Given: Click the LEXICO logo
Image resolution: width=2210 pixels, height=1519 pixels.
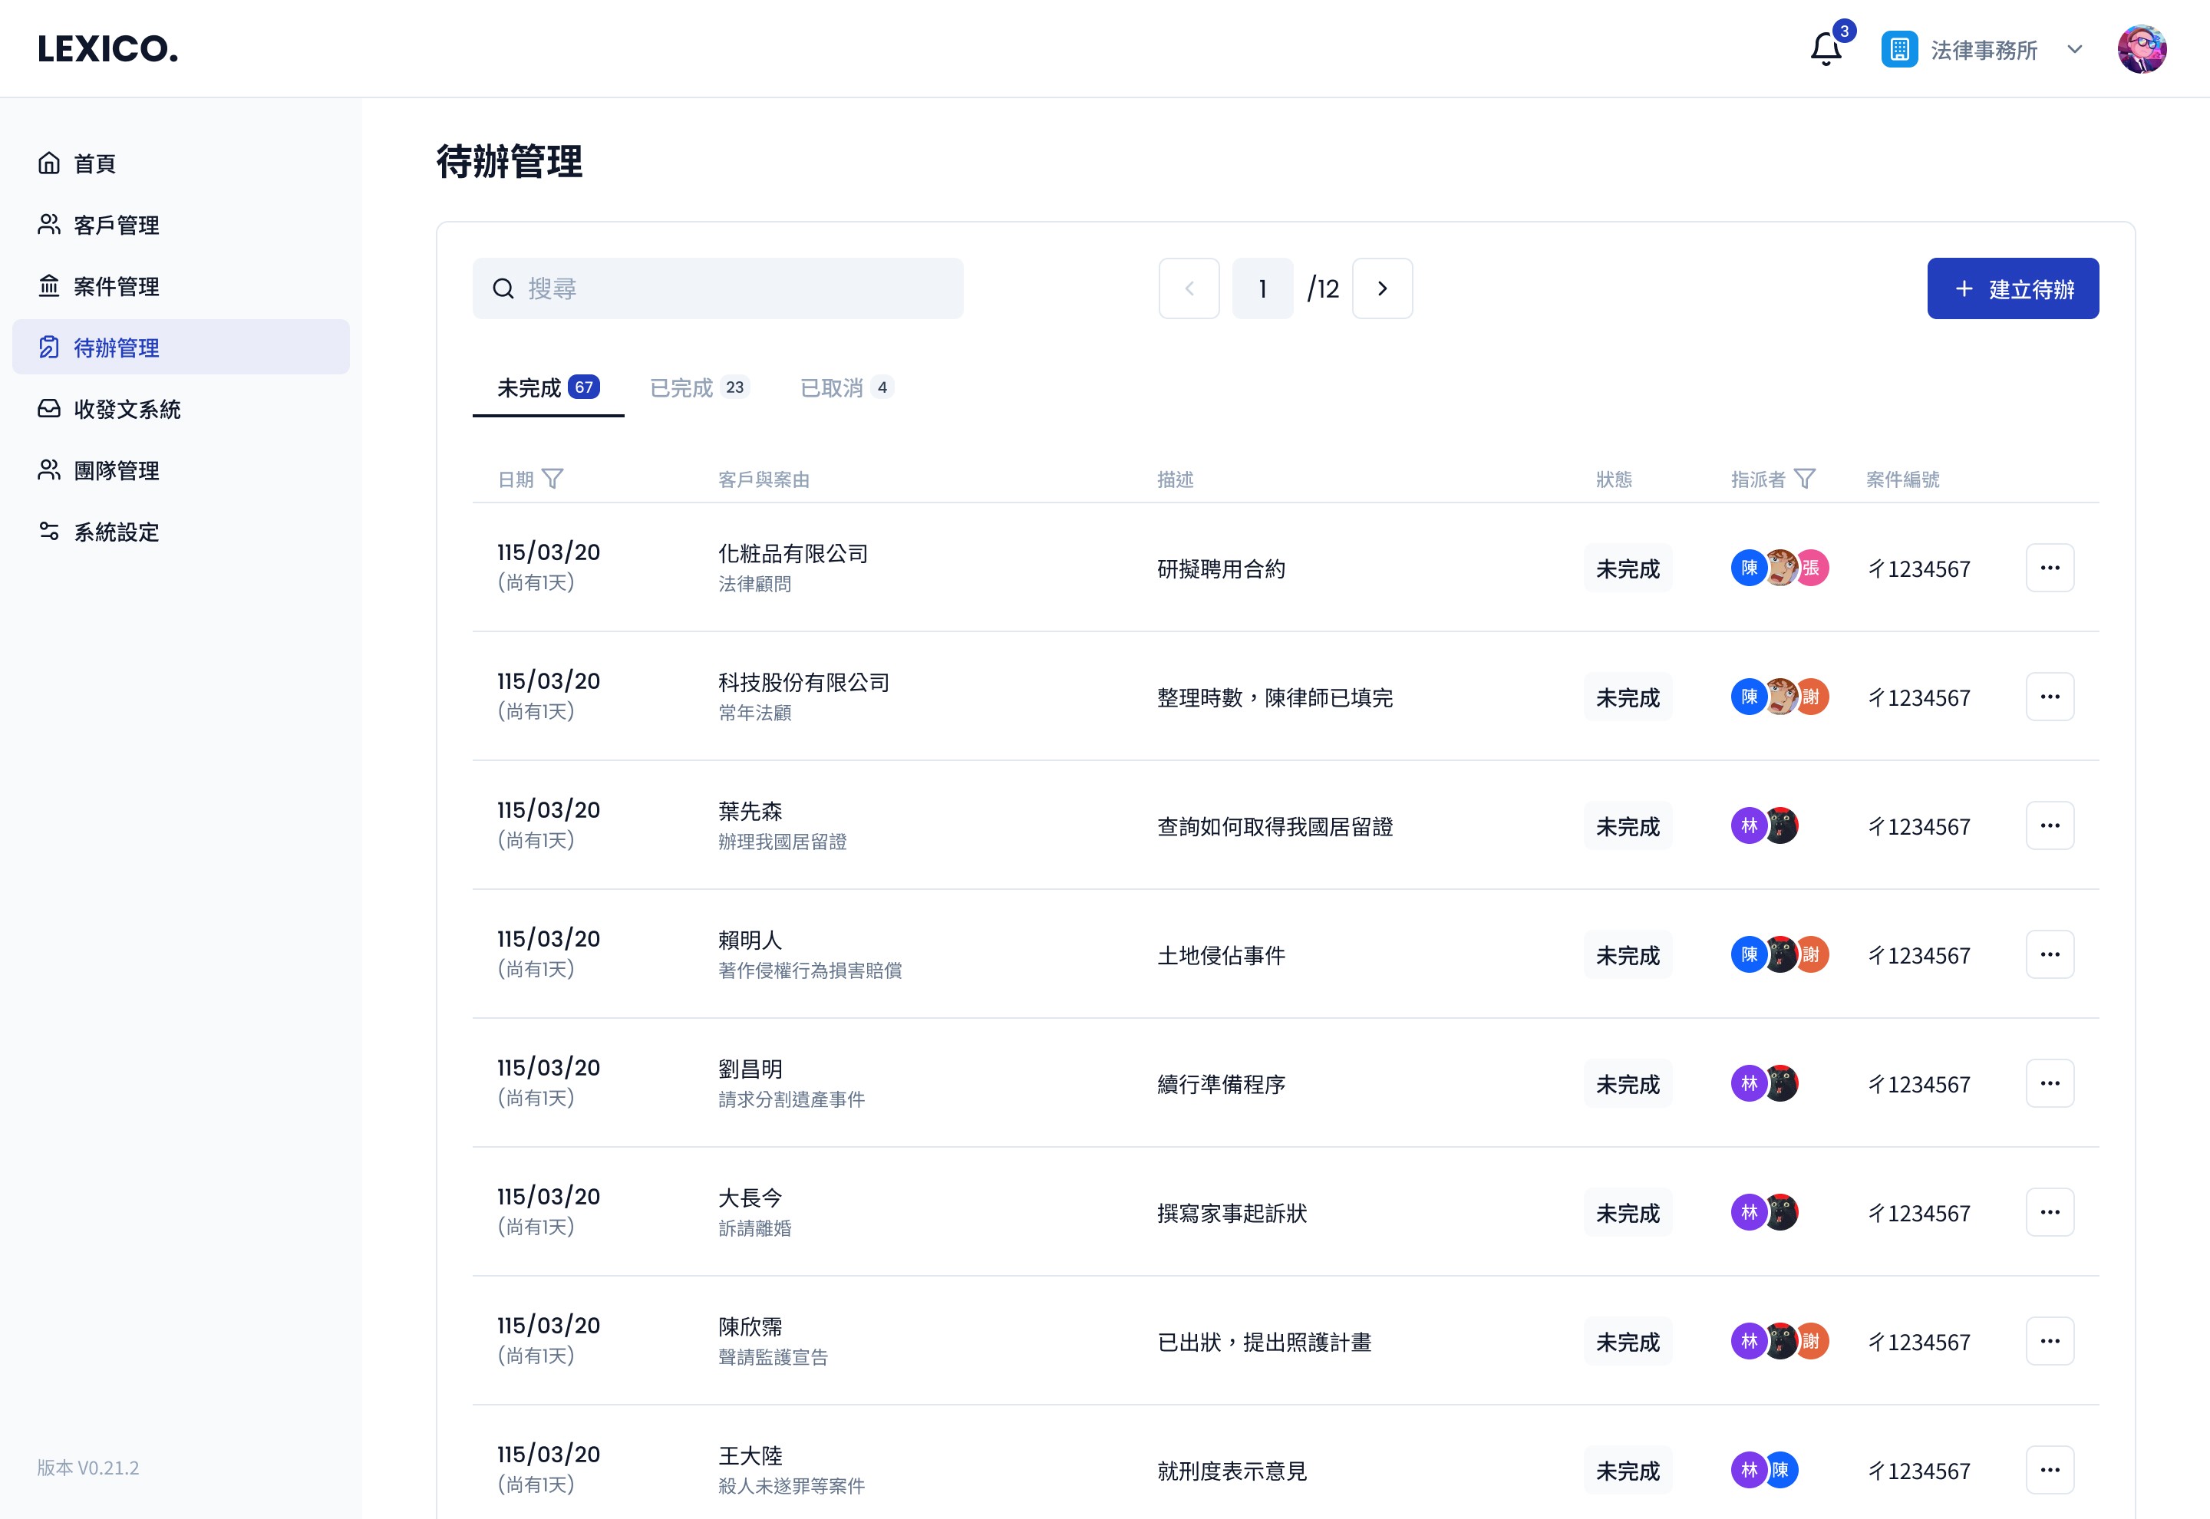Looking at the screenshot, I should click(107, 48).
